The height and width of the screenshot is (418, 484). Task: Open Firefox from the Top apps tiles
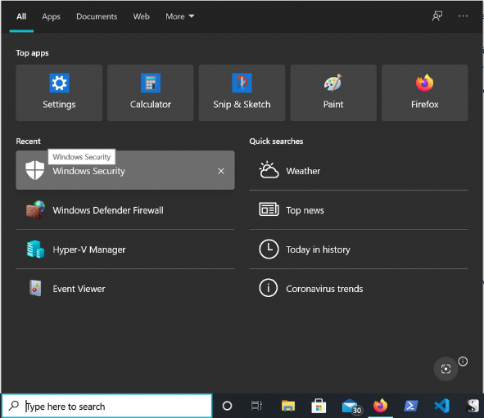pyautogui.click(x=424, y=92)
